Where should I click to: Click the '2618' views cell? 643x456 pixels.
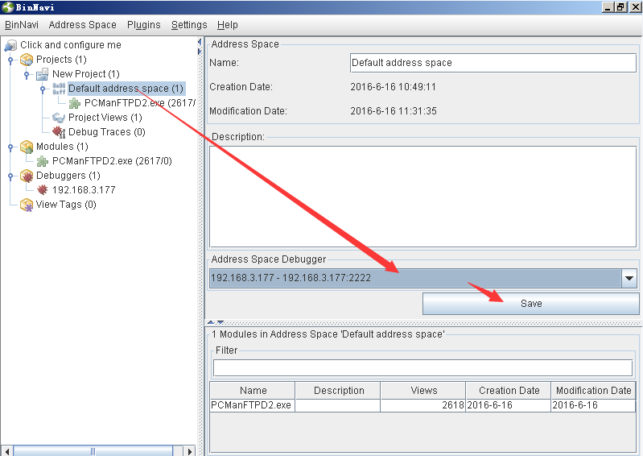423,405
